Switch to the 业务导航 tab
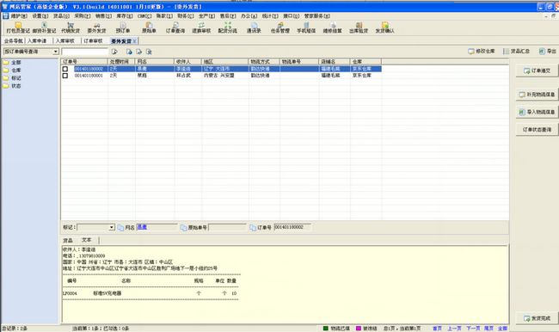Screen dimensions: 559x332 (x=13, y=41)
